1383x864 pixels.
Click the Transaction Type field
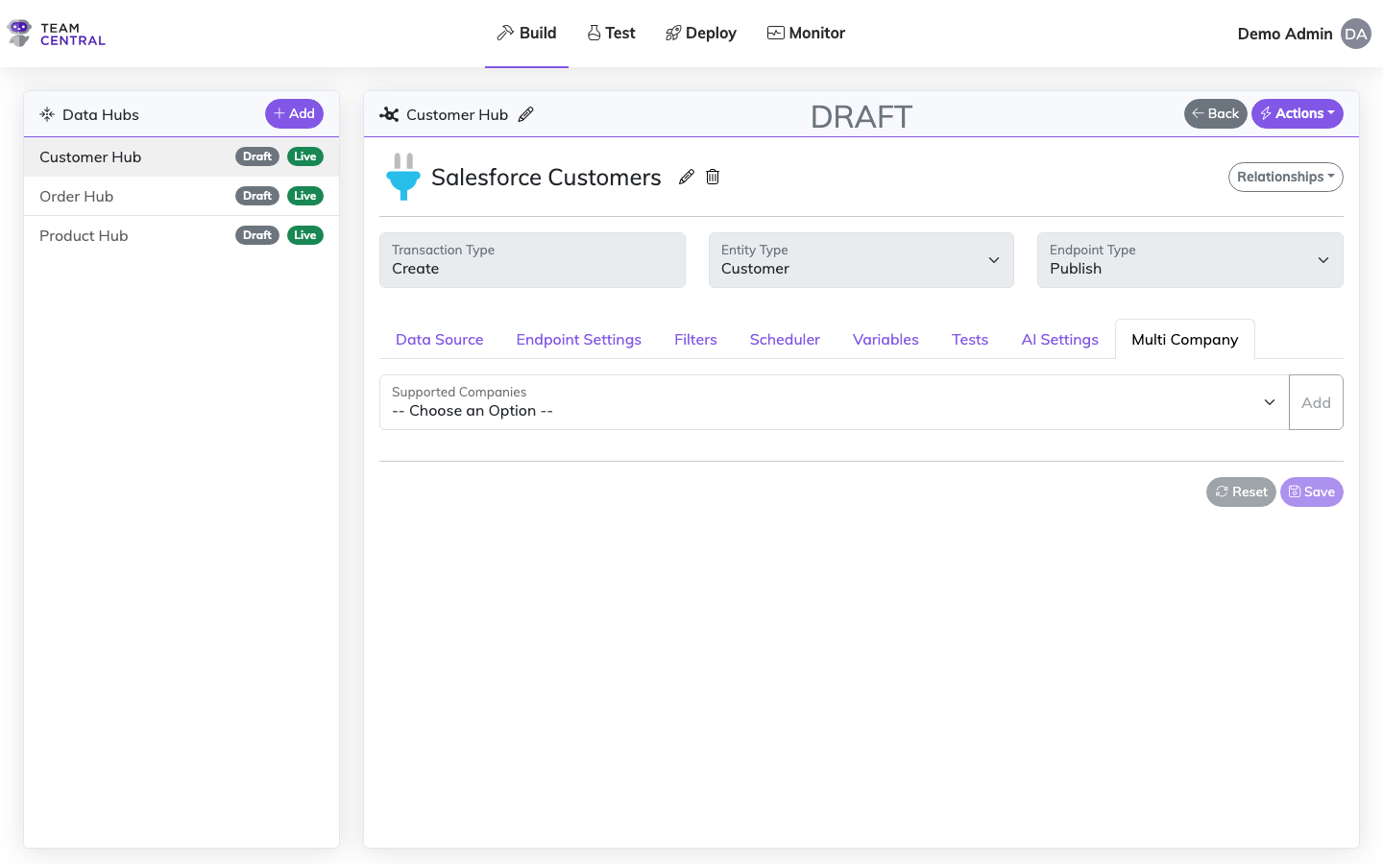click(532, 259)
